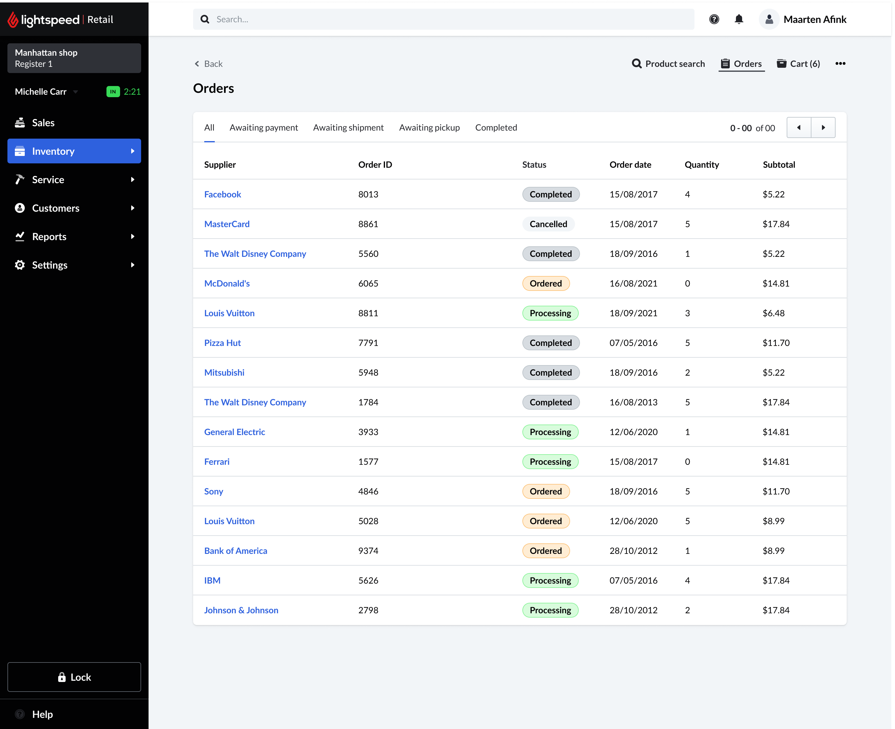The image size is (895, 729).
Task: Open the Michelle Carr employee dropdown
Action: [x=76, y=92]
